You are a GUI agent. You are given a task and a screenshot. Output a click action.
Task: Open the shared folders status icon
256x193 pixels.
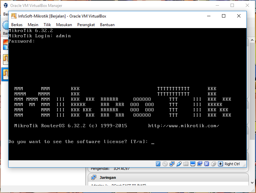(x=186, y=164)
